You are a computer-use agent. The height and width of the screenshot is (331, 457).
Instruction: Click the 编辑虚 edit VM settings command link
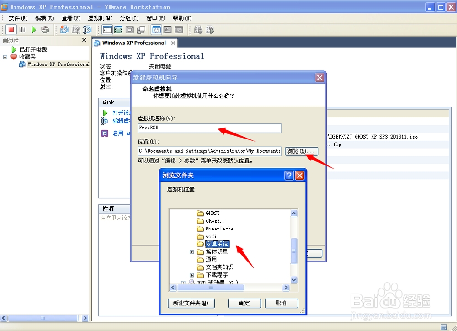coord(116,121)
